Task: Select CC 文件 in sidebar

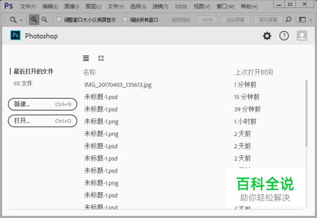Action: 23,83
